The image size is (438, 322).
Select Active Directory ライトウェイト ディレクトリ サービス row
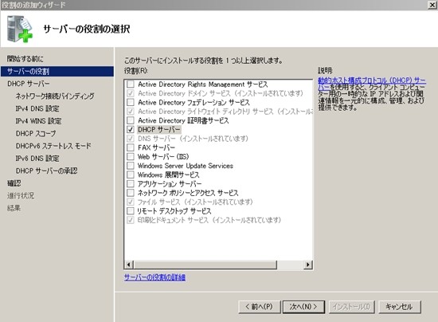[x=225, y=112]
